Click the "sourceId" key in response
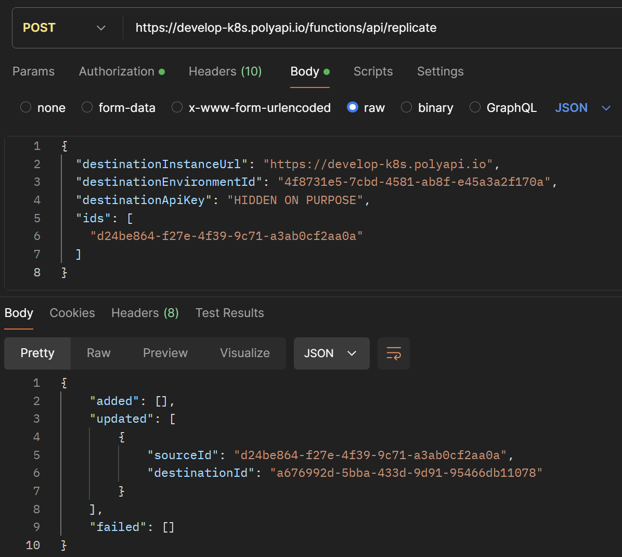 (183, 455)
